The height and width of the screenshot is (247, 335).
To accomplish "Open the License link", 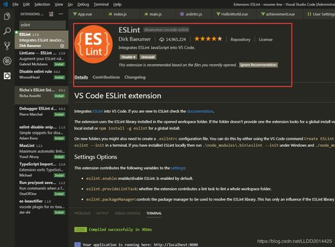I will (x=266, y=40).
